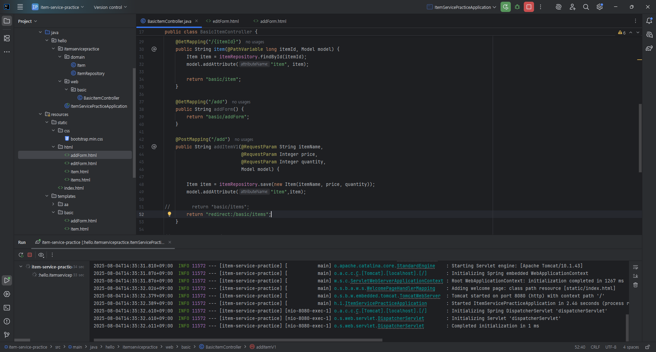Click the Notifications bell icon
Viewport: 656px width, 352px height.
click(649, 21)
